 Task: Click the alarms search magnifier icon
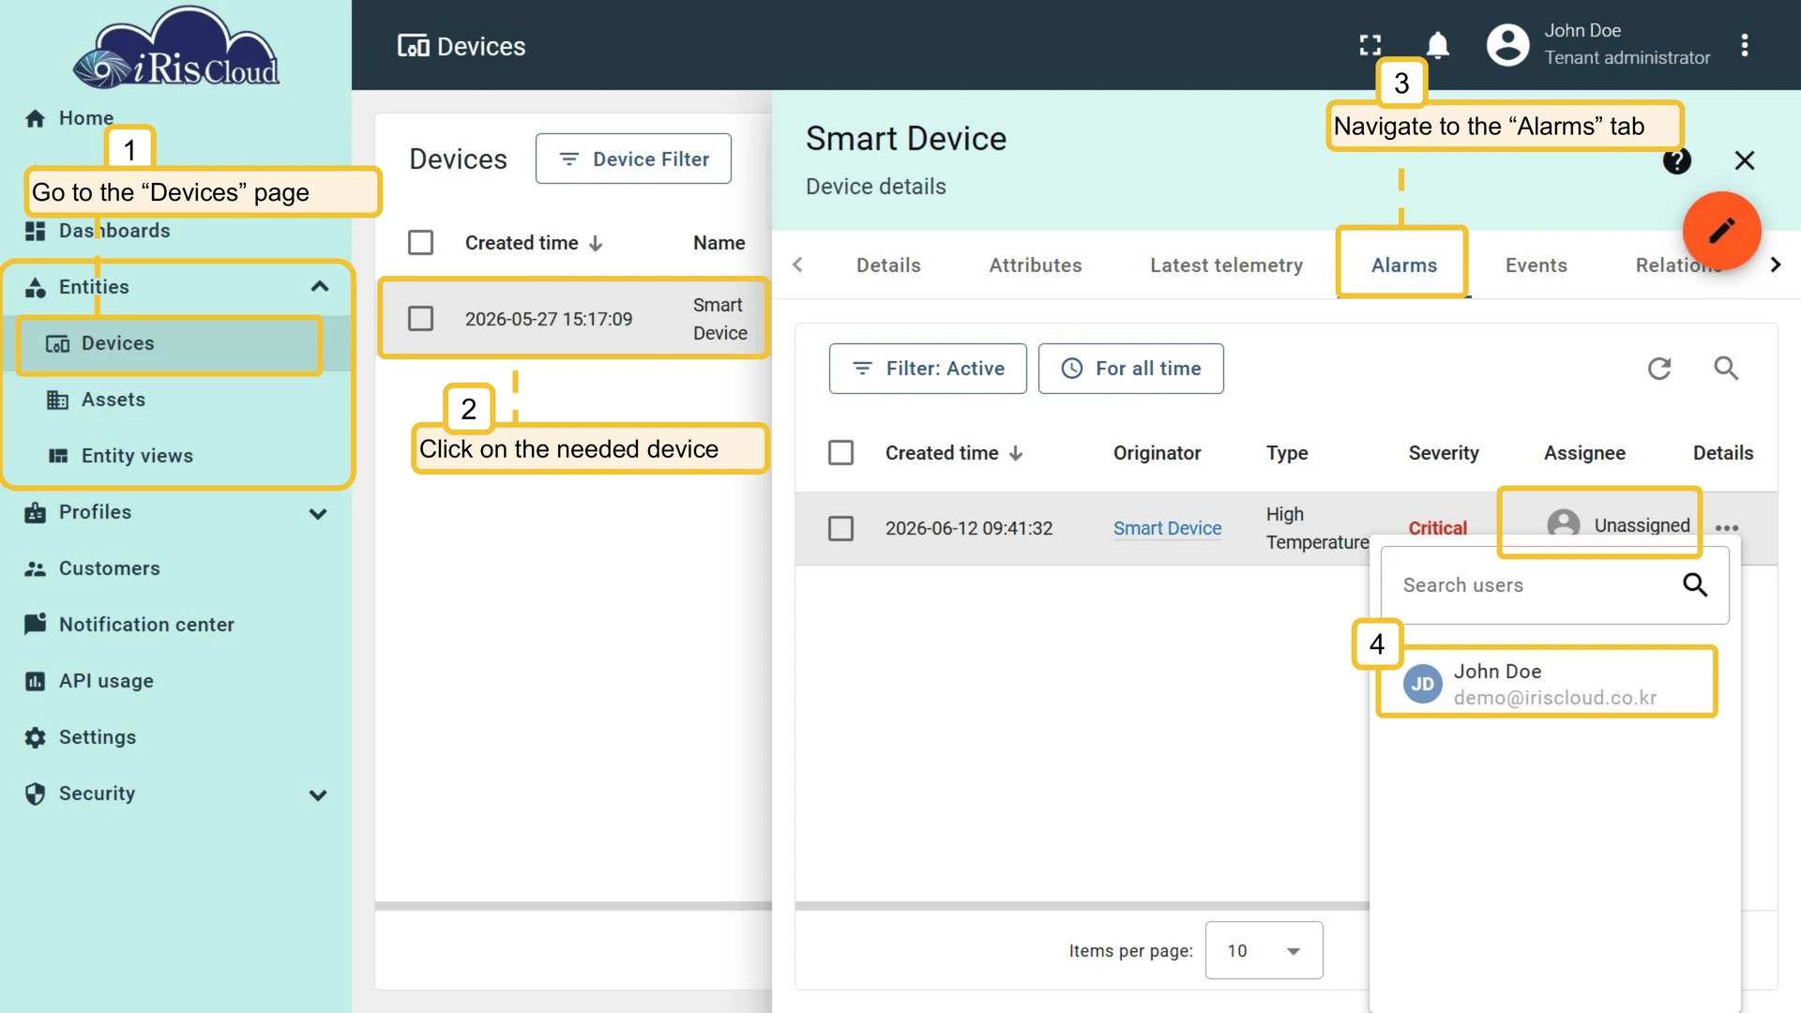1726,369
